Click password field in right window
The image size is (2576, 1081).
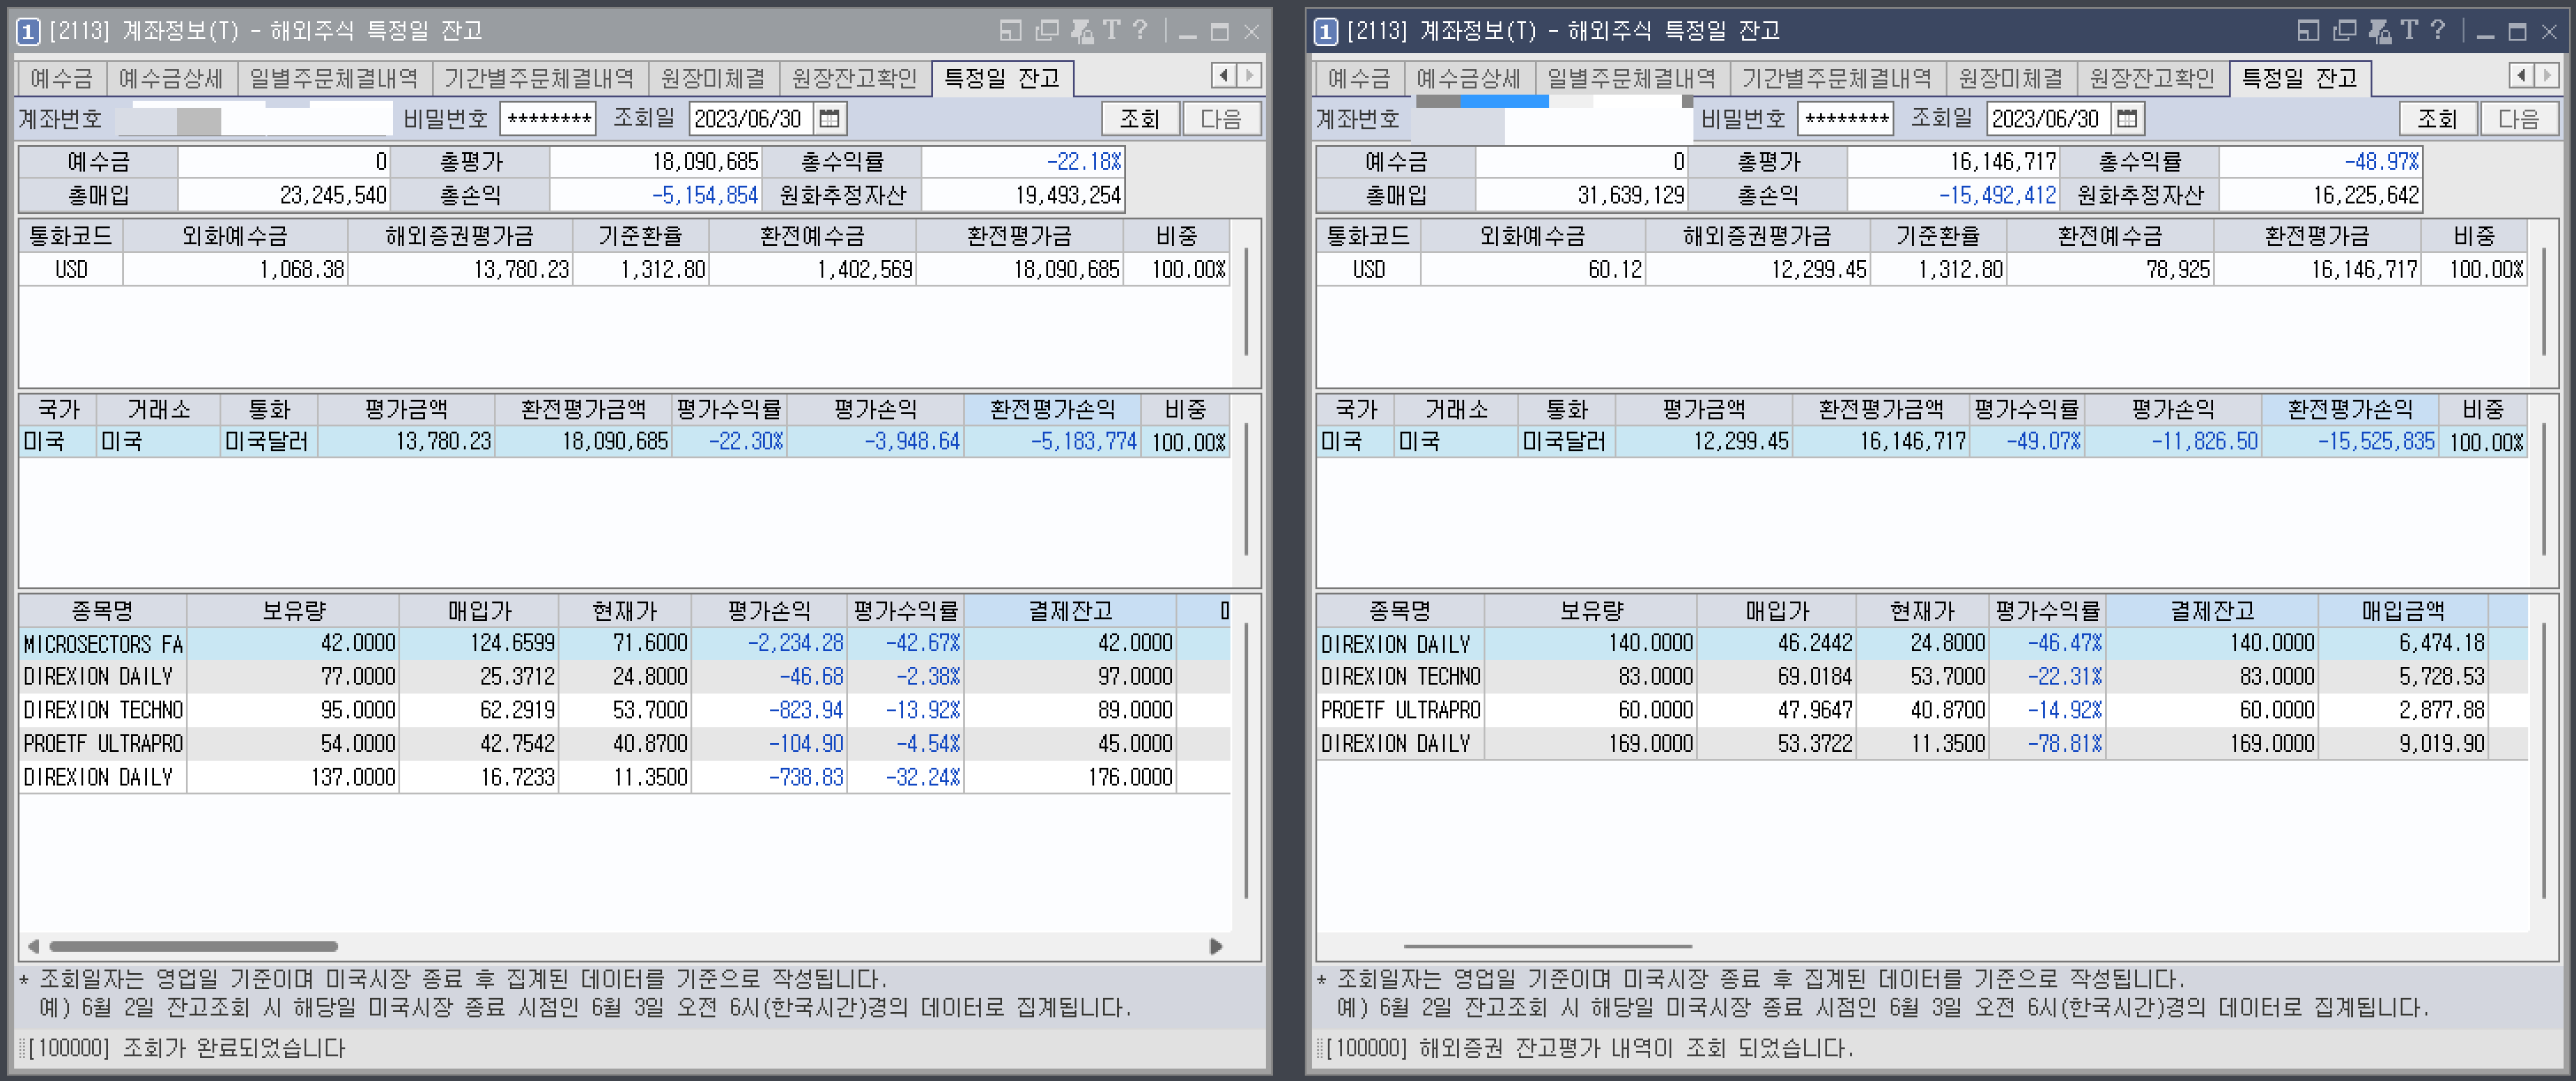tap(1845, 119)
